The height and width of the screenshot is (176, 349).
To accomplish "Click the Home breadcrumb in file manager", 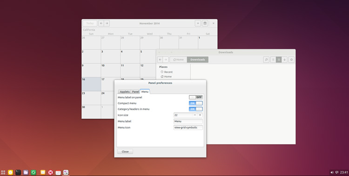I will click(x=178, y=60).
